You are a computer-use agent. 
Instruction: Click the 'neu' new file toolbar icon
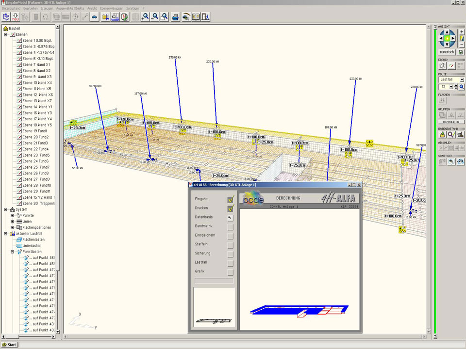16,17
